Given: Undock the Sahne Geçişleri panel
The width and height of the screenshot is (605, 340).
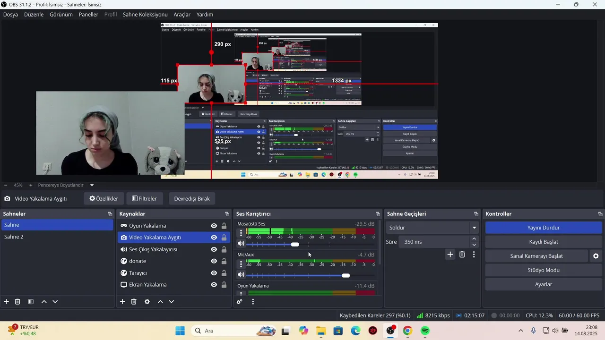Looking at the screenshot, I should click(476, 214).
